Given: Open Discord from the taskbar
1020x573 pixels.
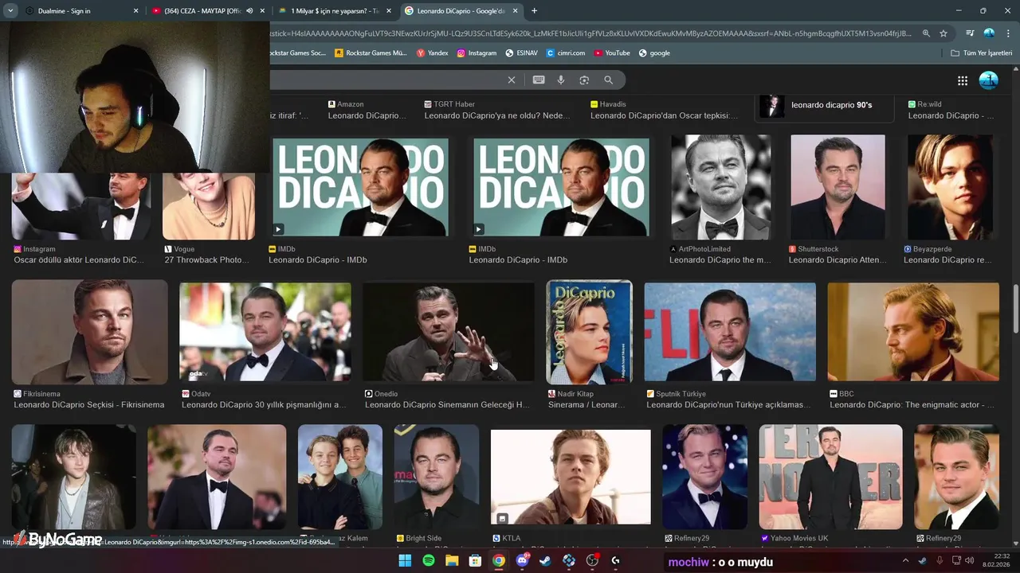Looking at the screenshot, I should [x=522, y=560].
